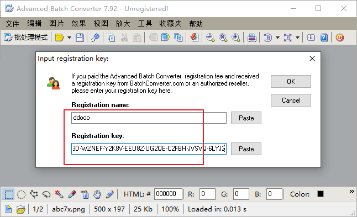The image size is (357, 217).
Task: Undo with the red arrow icon
Action: 194,38
